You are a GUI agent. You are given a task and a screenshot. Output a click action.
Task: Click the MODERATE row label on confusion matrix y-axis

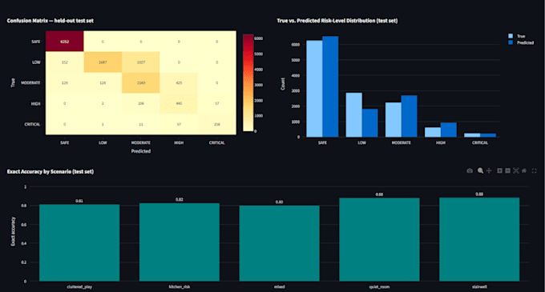click(30, 83)
